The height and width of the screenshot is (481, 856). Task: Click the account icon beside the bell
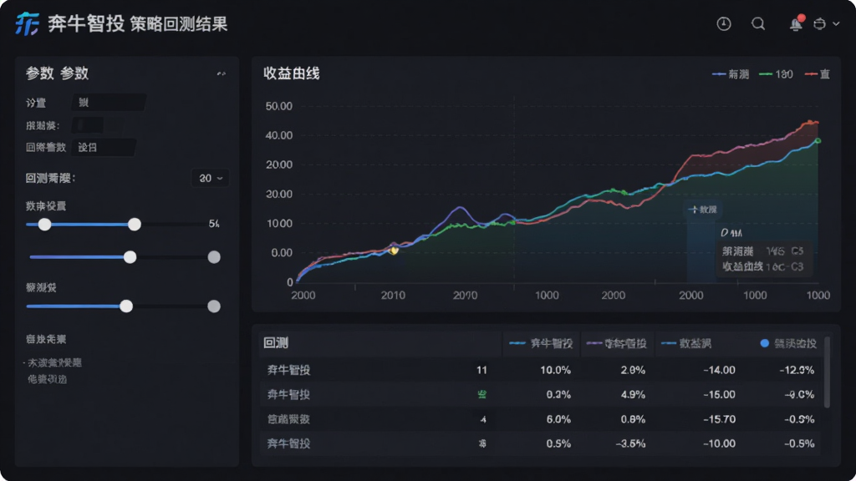click(x=819, y=24)
